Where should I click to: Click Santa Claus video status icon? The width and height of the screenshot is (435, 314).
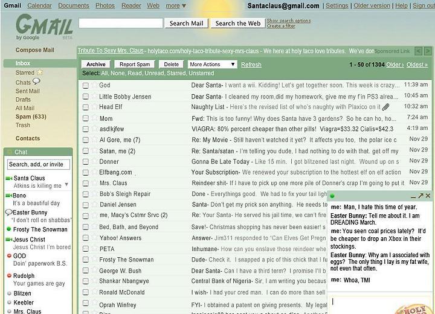[x=9, y=178]
